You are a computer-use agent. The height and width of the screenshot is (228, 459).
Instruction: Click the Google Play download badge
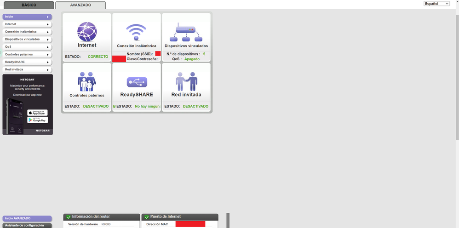click(x=37, y=120)
